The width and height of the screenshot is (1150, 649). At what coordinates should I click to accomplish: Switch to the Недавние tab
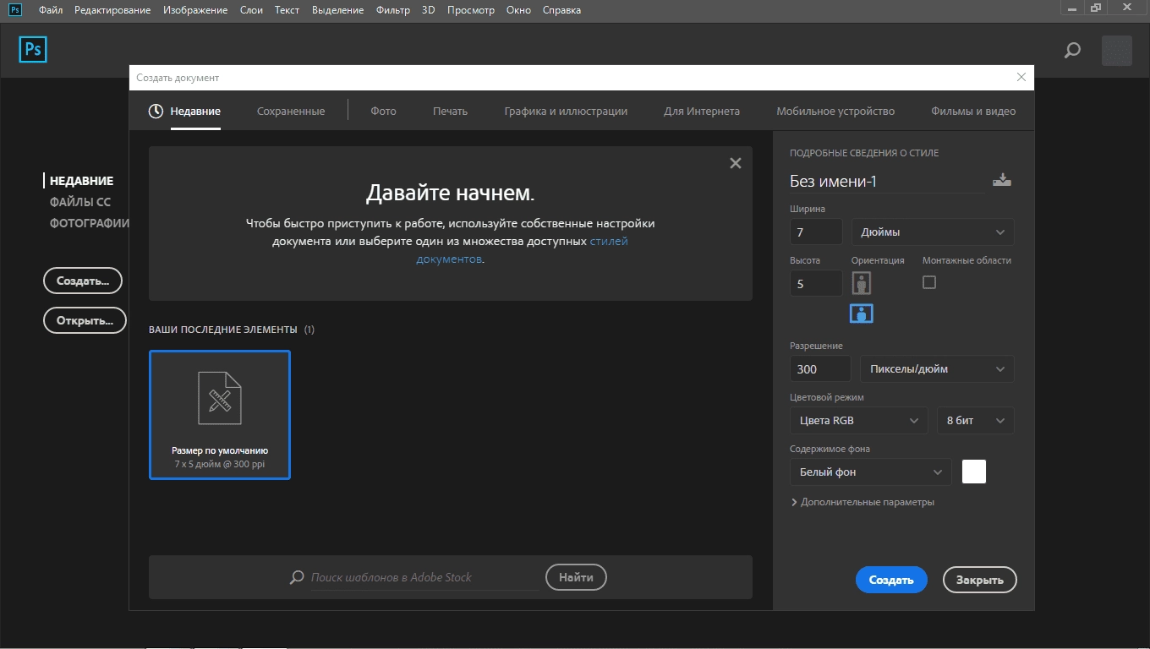(195, 111)
